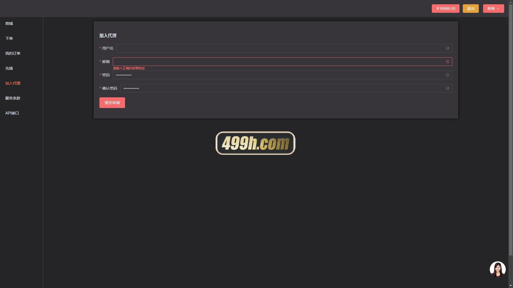Click the 邮箱 field clear icon
The width and height of the screenshot is (513, 288).
(x=448, y=62)
